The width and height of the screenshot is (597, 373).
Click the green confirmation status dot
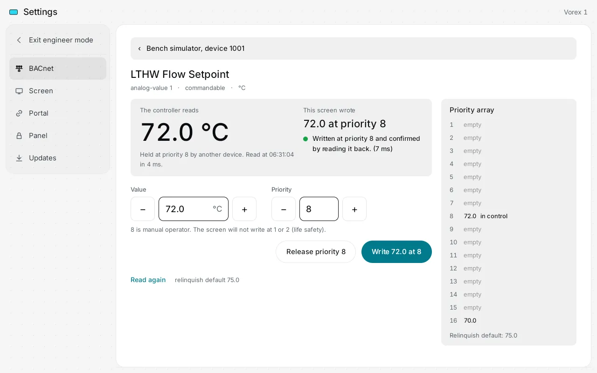click(x=305, y=139)
